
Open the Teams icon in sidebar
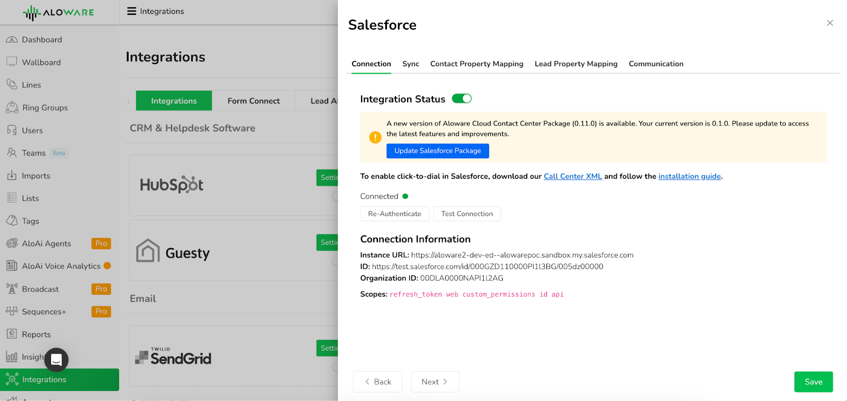click(x=12, y=153)
